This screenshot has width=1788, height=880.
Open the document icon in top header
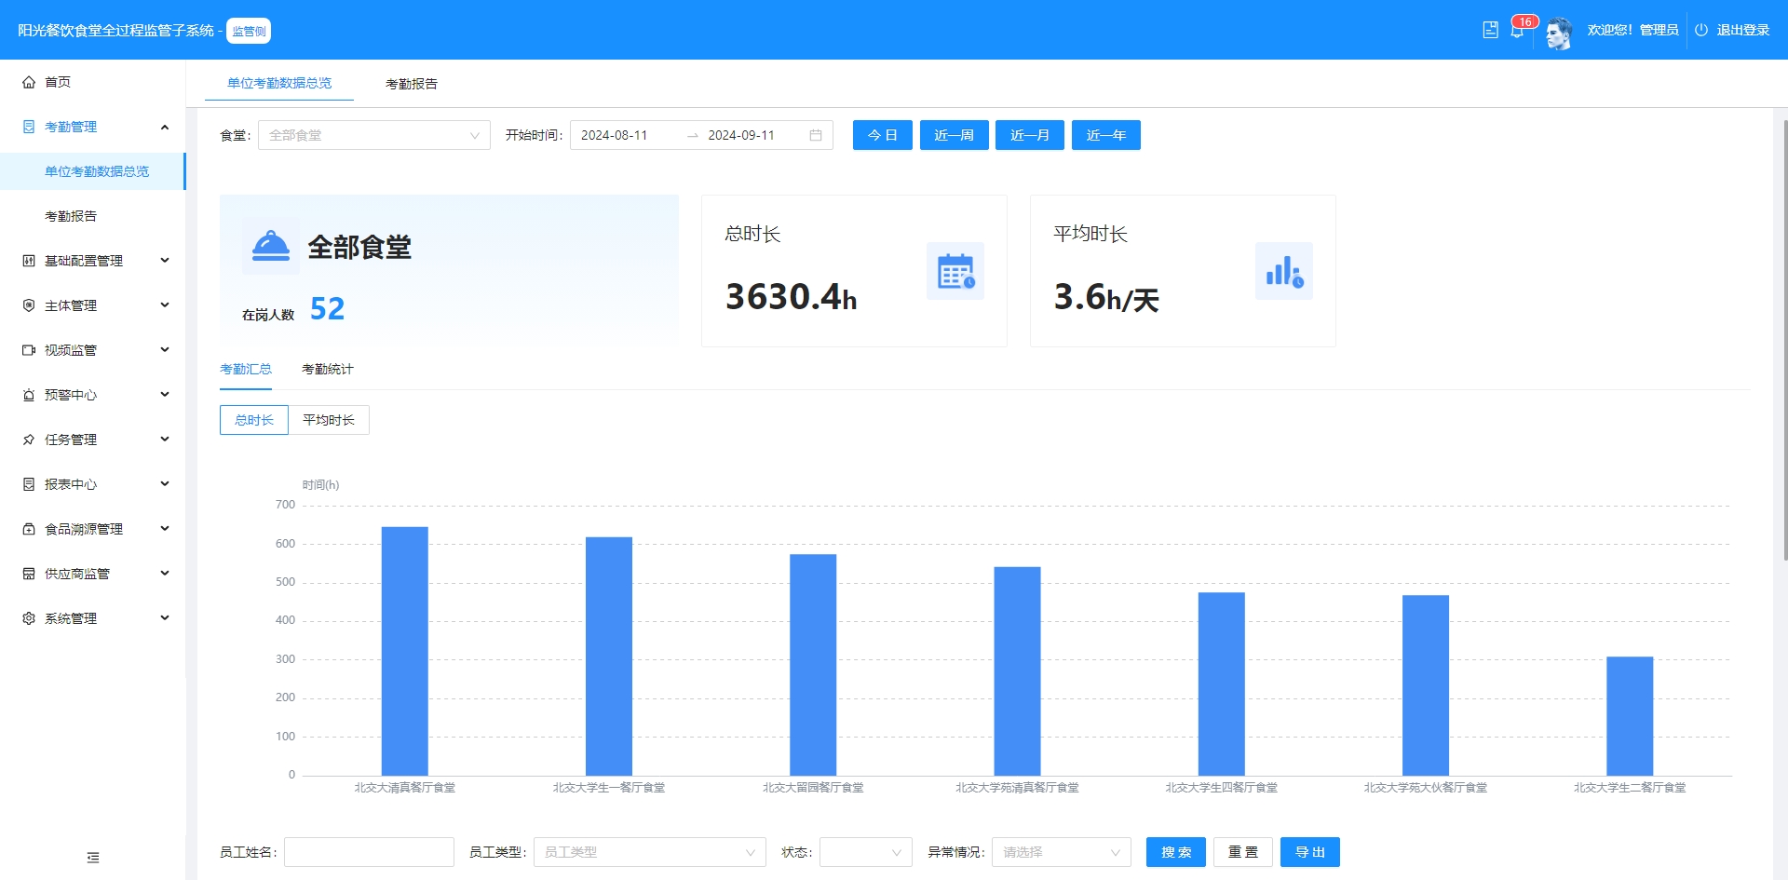[x=1490, y=30]
